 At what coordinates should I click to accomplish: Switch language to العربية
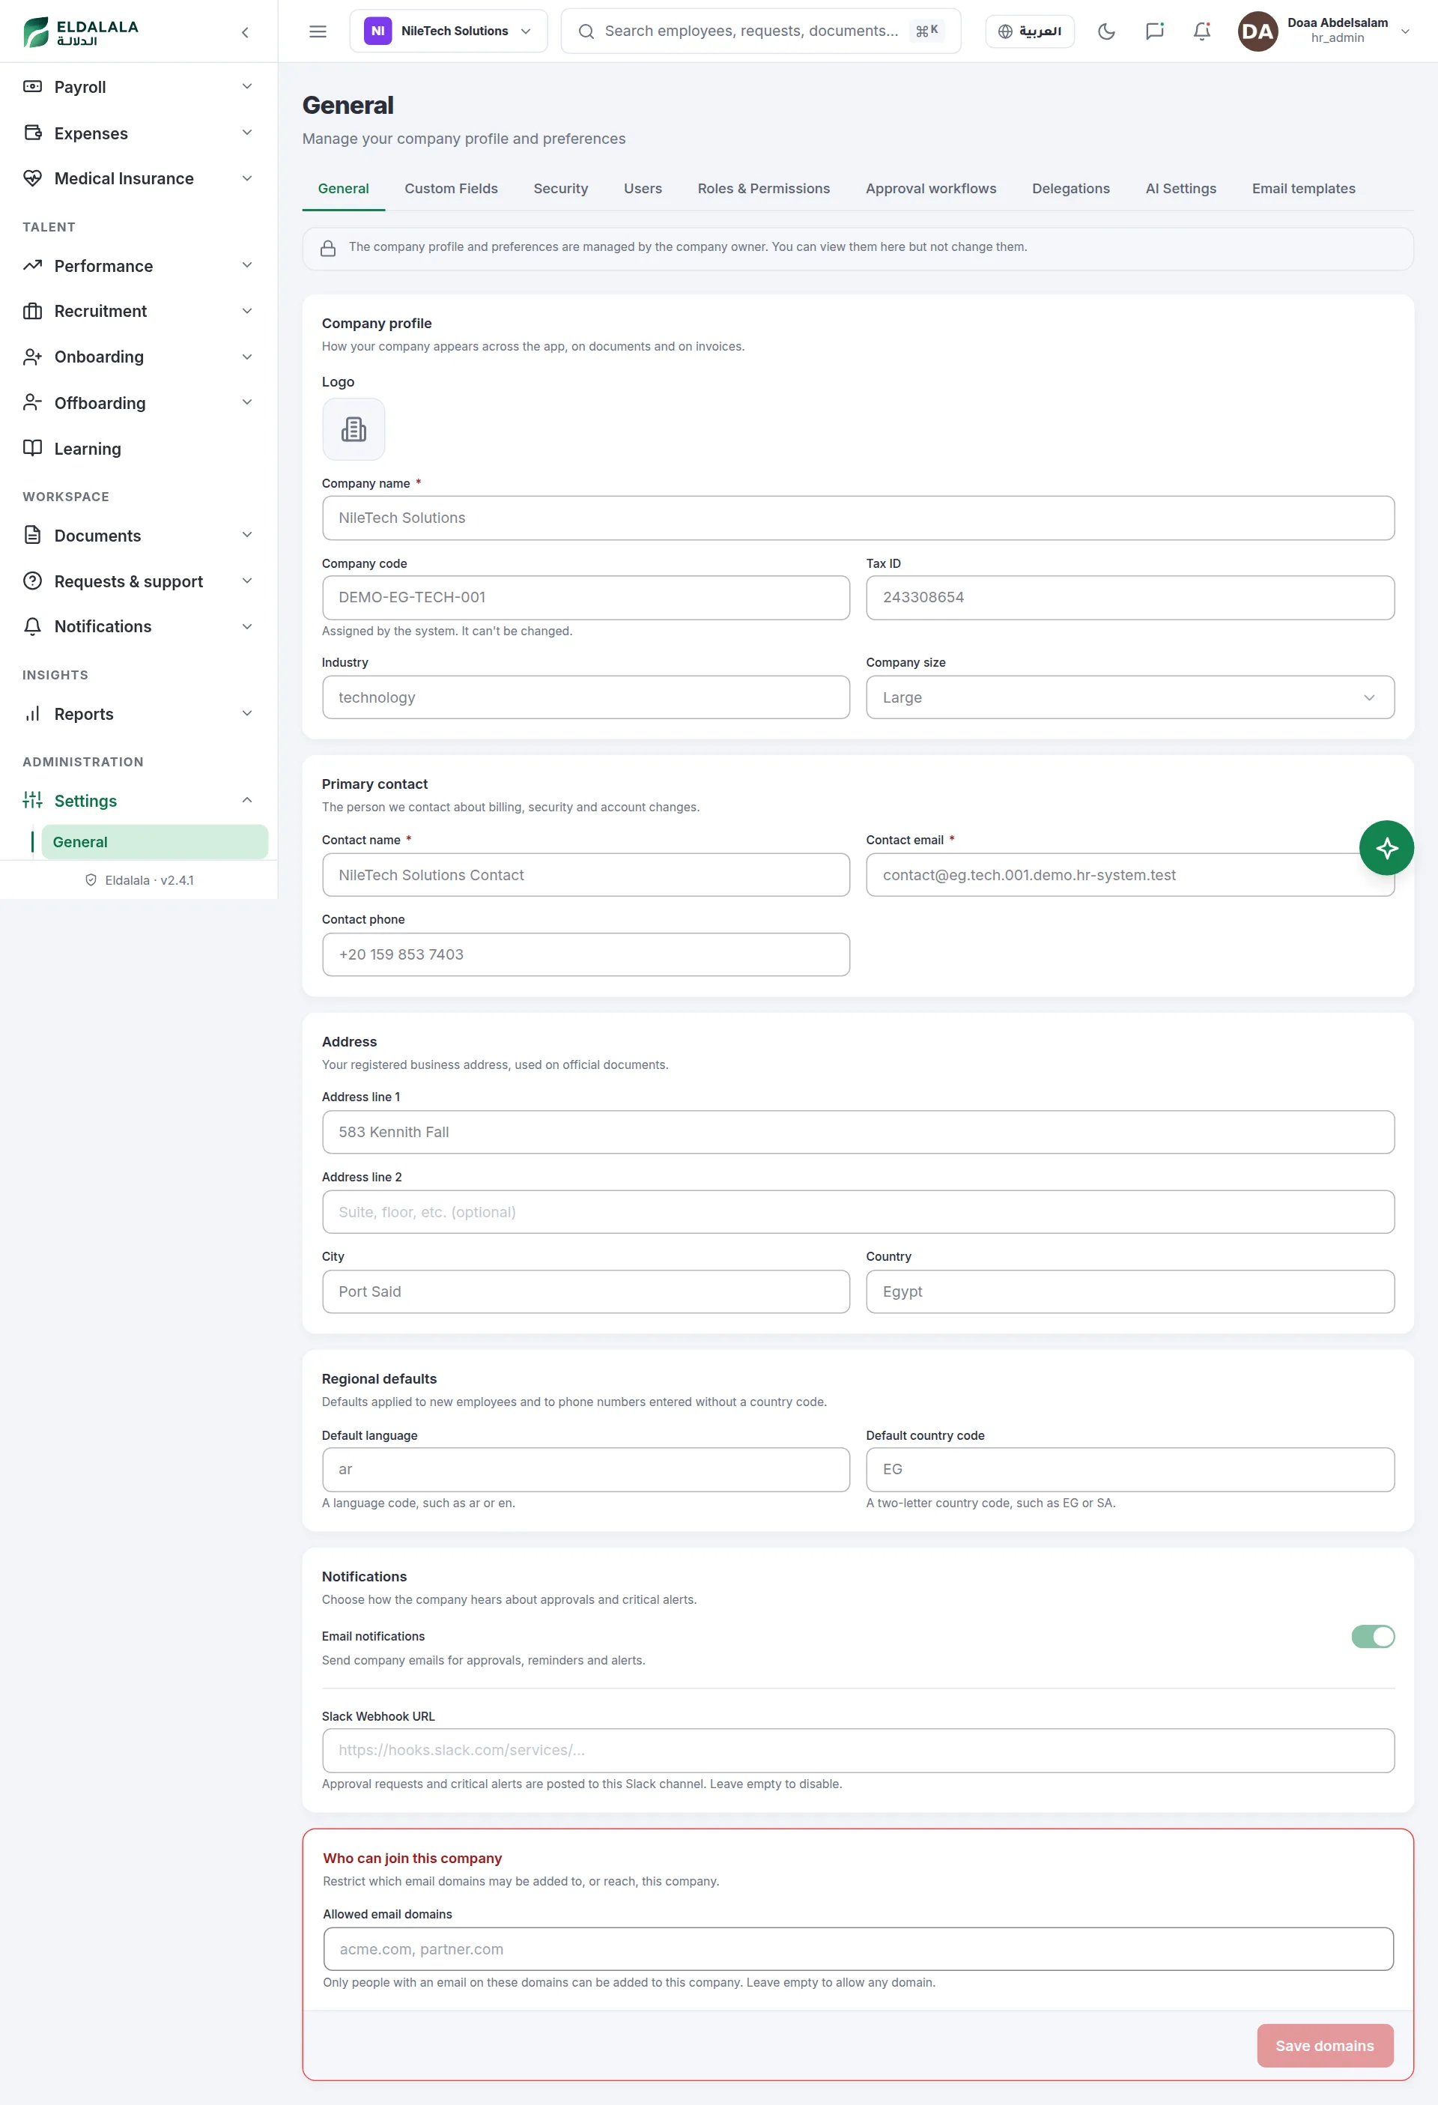coord(1030,31)
